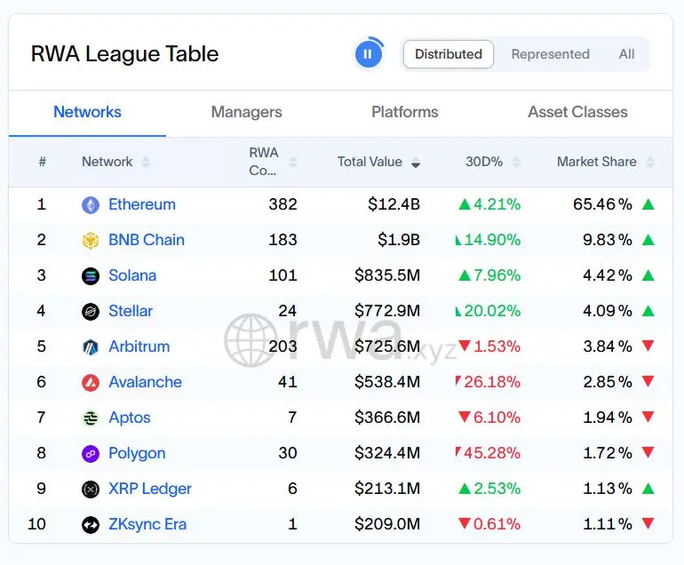Click the Aptos logo icon

pyautogui.click(x=91, y=418)
